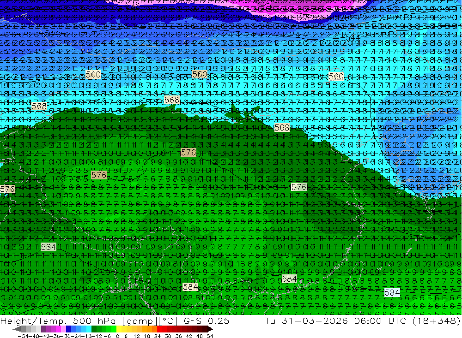Image resolution: width=462 pixels, height=338 pixels.
Task: Click the leftmost 568 contour label
Action: 39,106
